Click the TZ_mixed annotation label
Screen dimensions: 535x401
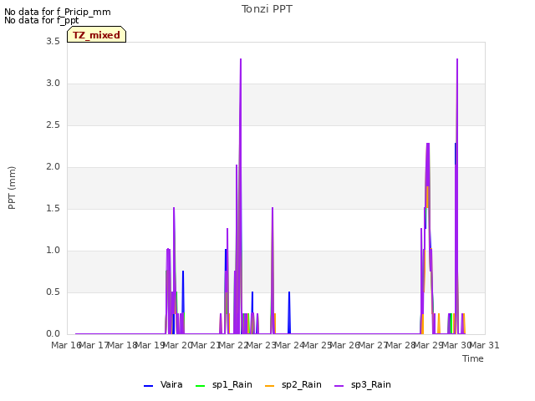click(x=97, y=35)
